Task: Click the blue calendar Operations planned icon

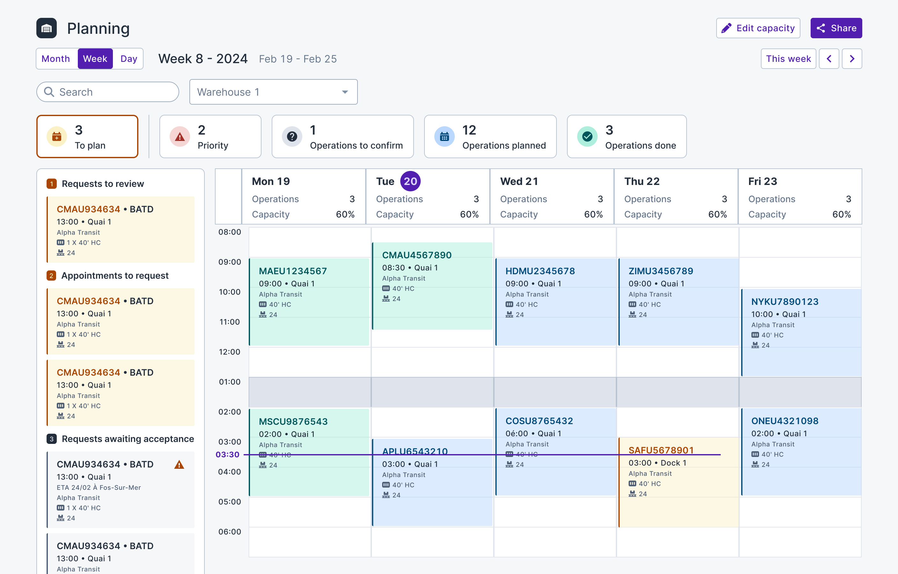Action: click(444, 137)
